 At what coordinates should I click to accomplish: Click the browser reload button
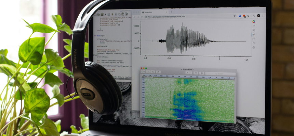click(142, 17)
